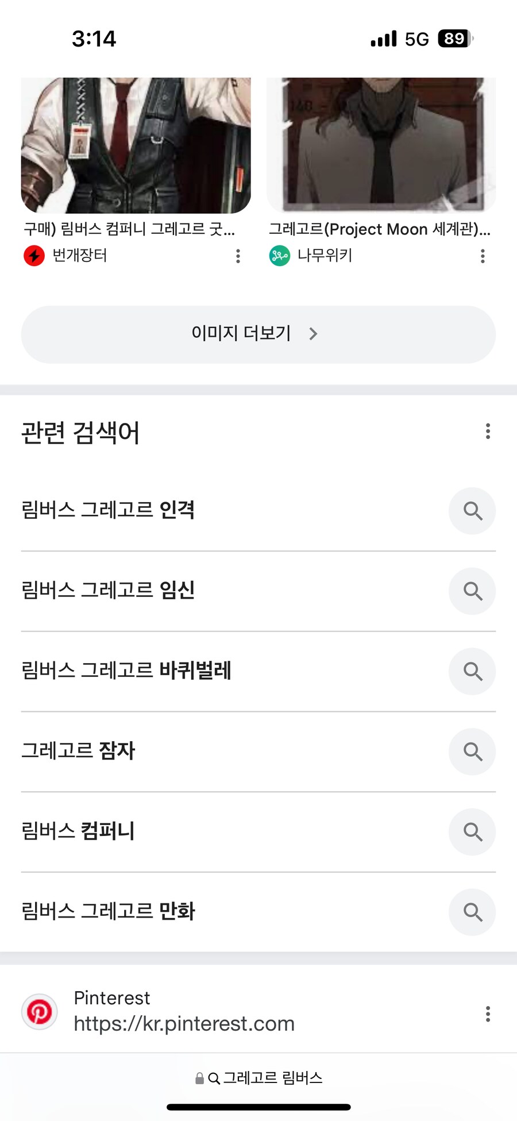Open the 번개장터 림버스 컴퍼니 굿즈 image
This screenshot has width=517, height=1121.
click(136, 145)
